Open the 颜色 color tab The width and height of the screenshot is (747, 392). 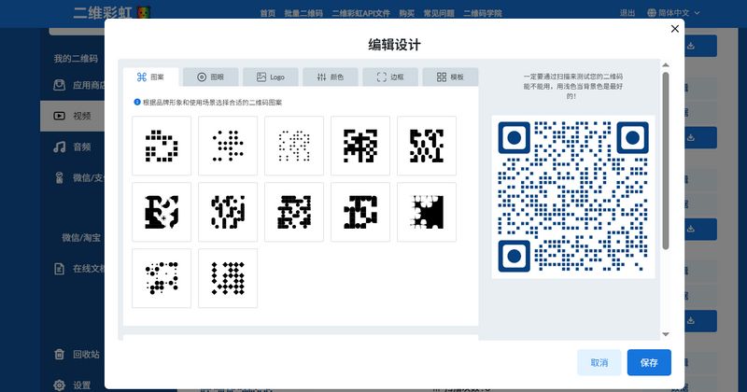tap(330, 77)
